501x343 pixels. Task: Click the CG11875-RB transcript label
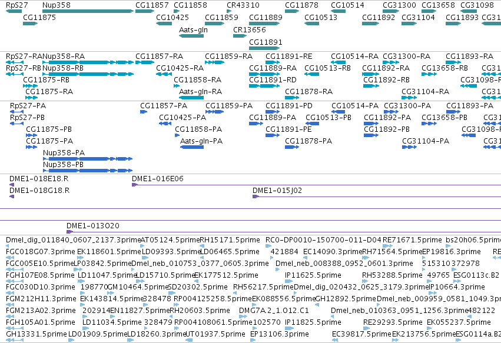tap(47, 80)
